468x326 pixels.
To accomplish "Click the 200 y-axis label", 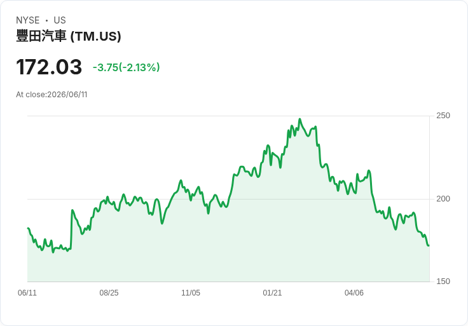I will point(443,199).
